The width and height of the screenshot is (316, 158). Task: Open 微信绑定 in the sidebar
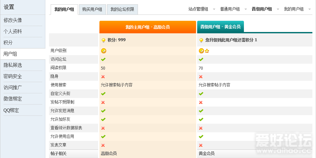tap(13, 99)
